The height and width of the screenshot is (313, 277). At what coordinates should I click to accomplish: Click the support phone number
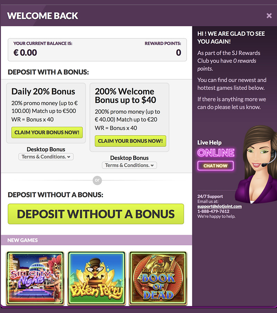point(213,211)
